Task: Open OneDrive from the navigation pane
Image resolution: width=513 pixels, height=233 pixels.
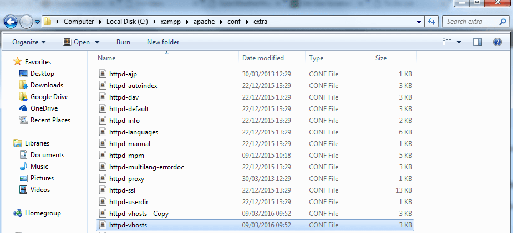Action: [44, 108]
